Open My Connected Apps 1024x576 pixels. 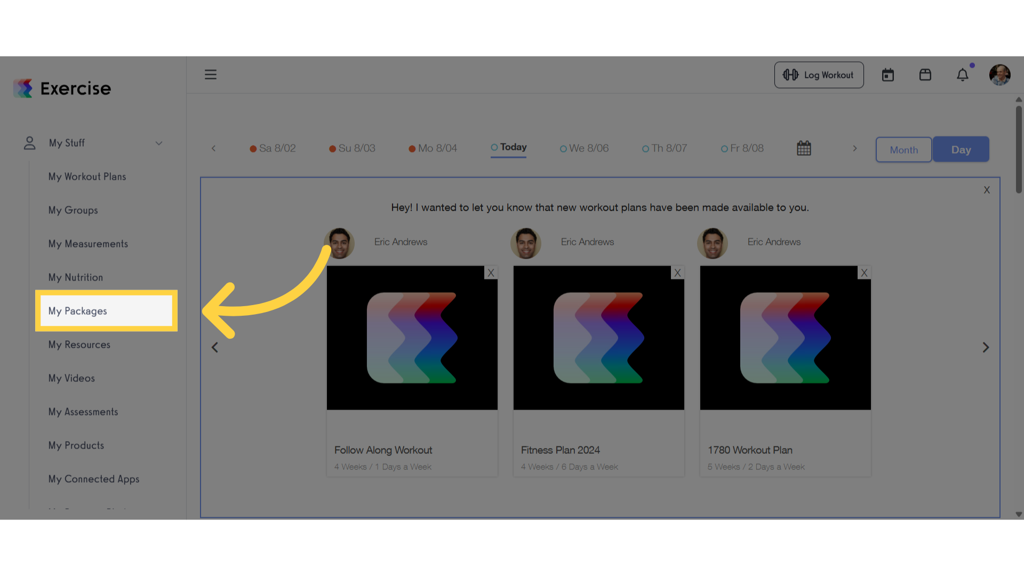[94, 479]
